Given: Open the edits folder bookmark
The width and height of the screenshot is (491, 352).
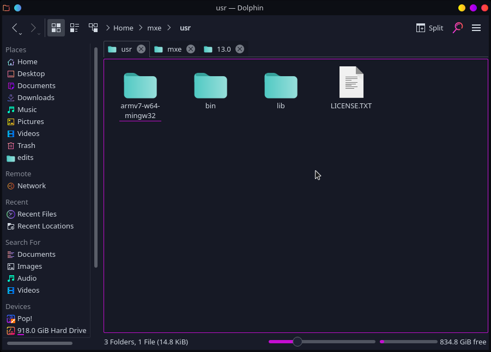Looking at the screenshot, I should [46, 158].
